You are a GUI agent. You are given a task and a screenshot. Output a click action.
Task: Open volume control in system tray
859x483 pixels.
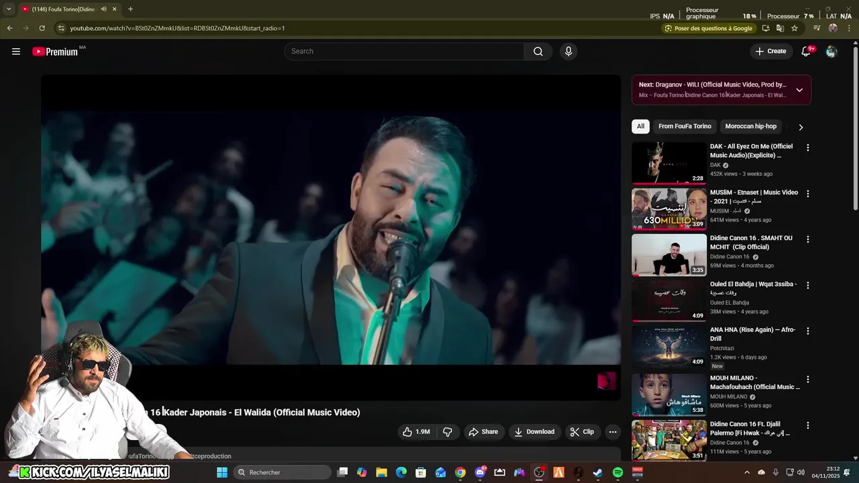[801, 472]
